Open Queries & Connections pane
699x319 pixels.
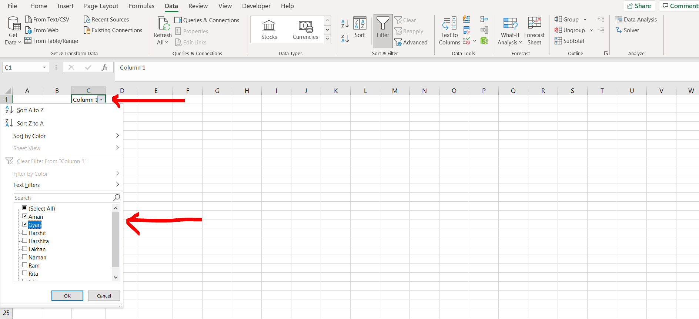tap(207, 20)
